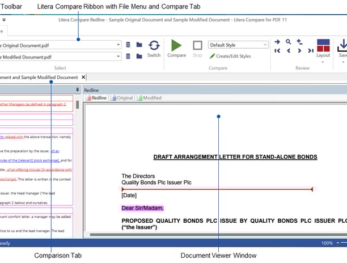
Task: Click the DRAFT ARRANGEMENT LETTER heading
Action: 235,157
